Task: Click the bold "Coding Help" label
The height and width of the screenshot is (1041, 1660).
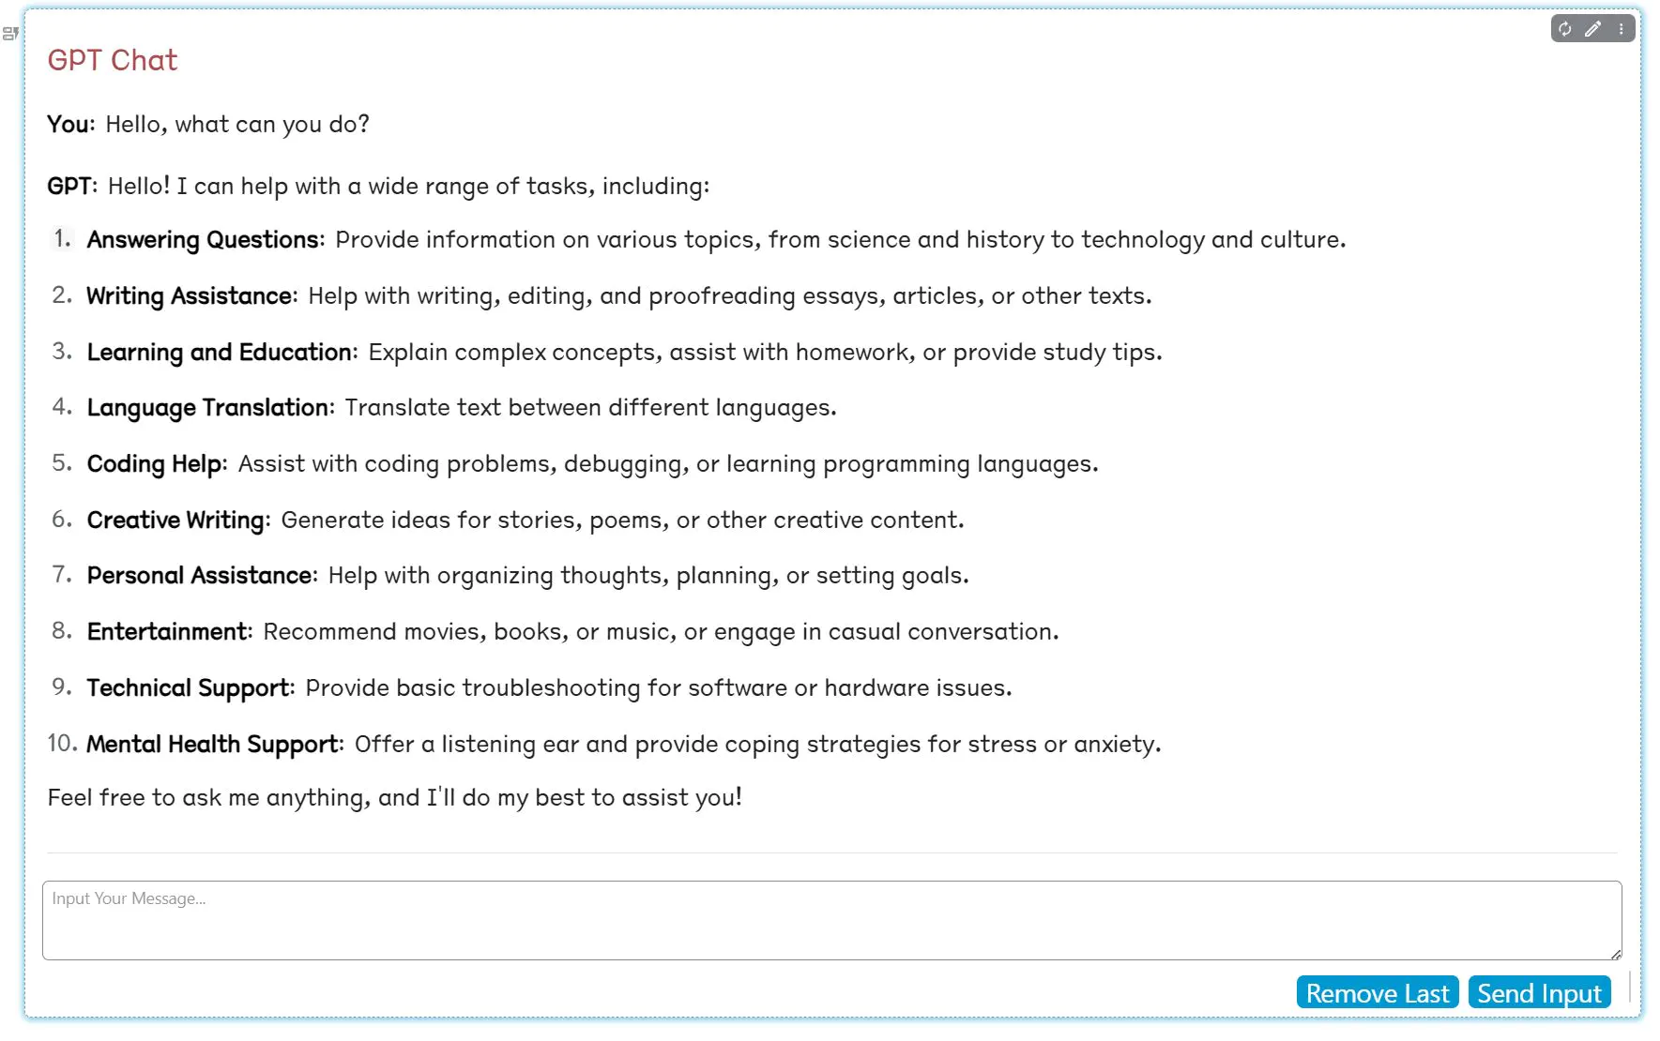Action: tap(155, 464)
